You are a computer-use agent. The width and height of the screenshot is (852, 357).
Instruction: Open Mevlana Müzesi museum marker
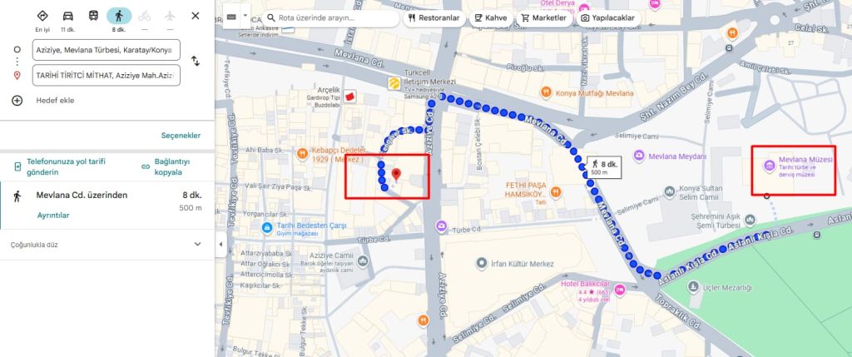tap(770, 166)
